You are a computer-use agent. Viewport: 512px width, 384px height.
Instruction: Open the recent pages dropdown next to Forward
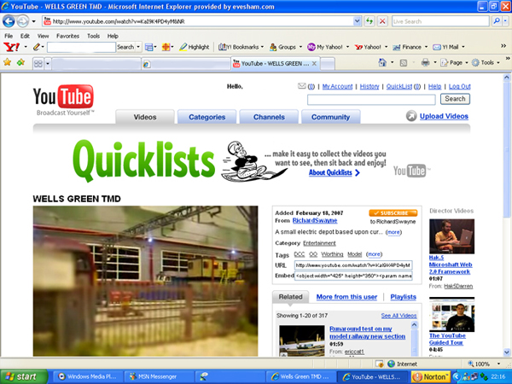point(33,21)
